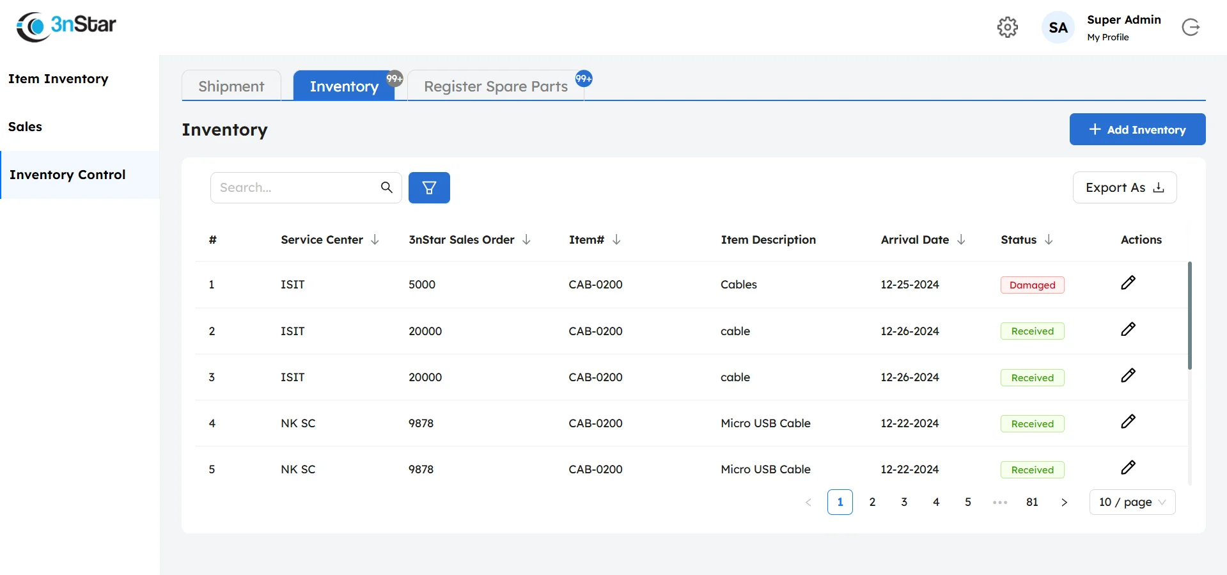The height and width of the screenshot is (575, 1227).
Task: Click the logout icon beside Super Admin
Action: point(1190,27)
